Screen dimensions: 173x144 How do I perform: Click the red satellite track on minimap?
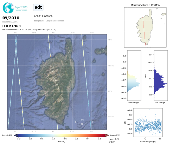(x=144, y=31)
